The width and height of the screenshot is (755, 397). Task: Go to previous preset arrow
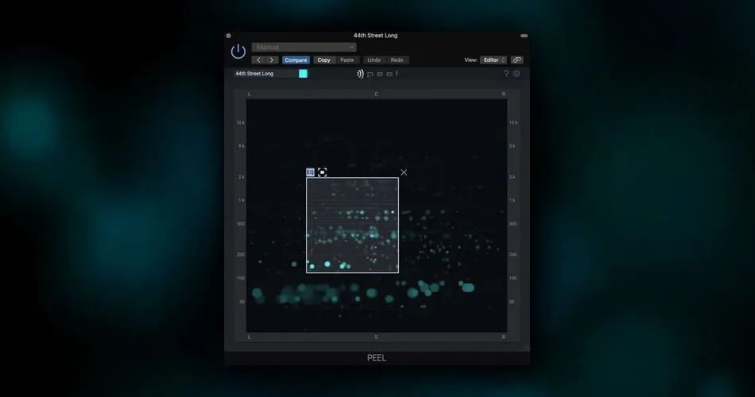click(x=258, y=60)
